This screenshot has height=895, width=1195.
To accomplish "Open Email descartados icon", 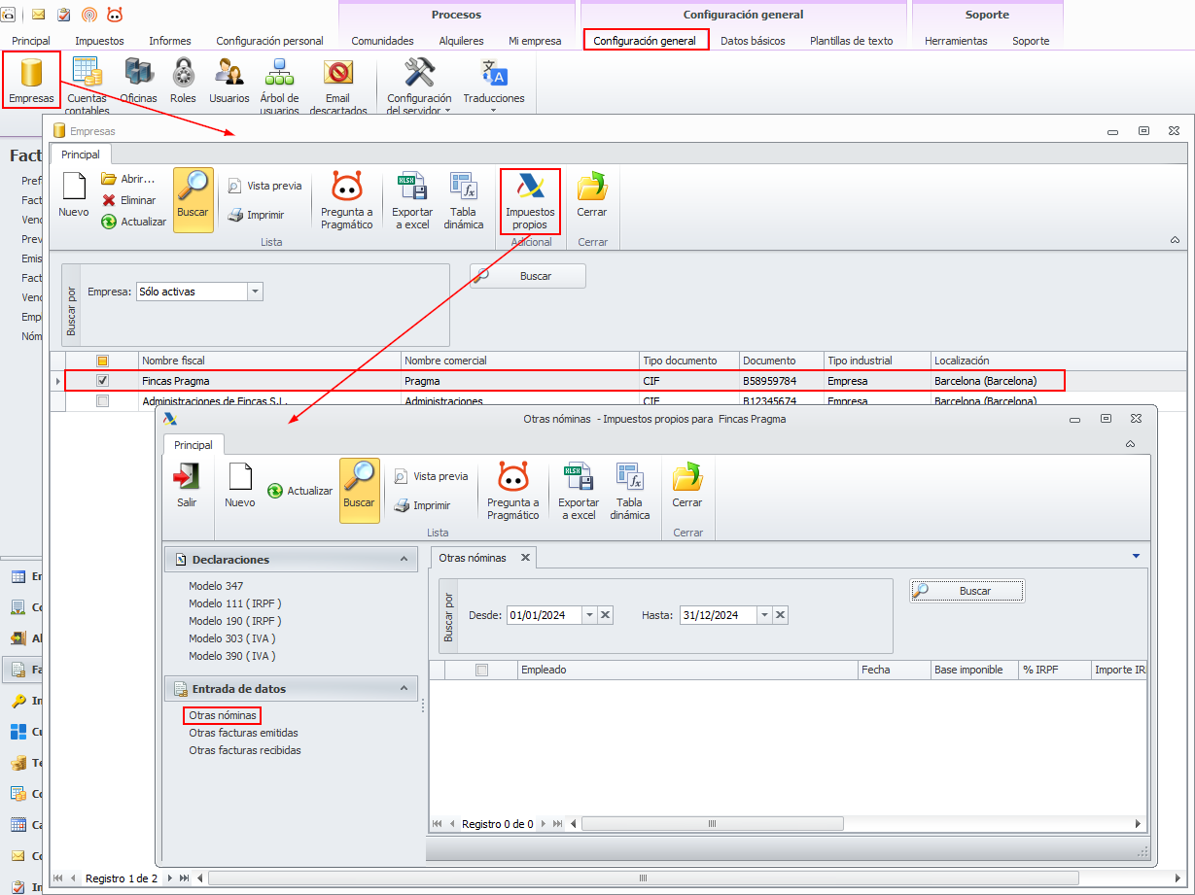I will click(338, 86).
